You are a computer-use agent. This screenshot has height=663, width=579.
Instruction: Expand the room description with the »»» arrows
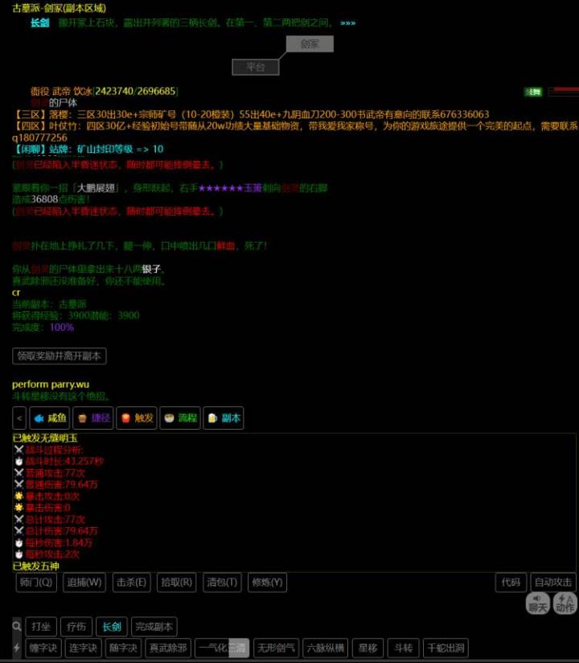348,23
